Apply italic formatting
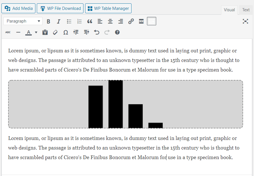 [58, 21]
